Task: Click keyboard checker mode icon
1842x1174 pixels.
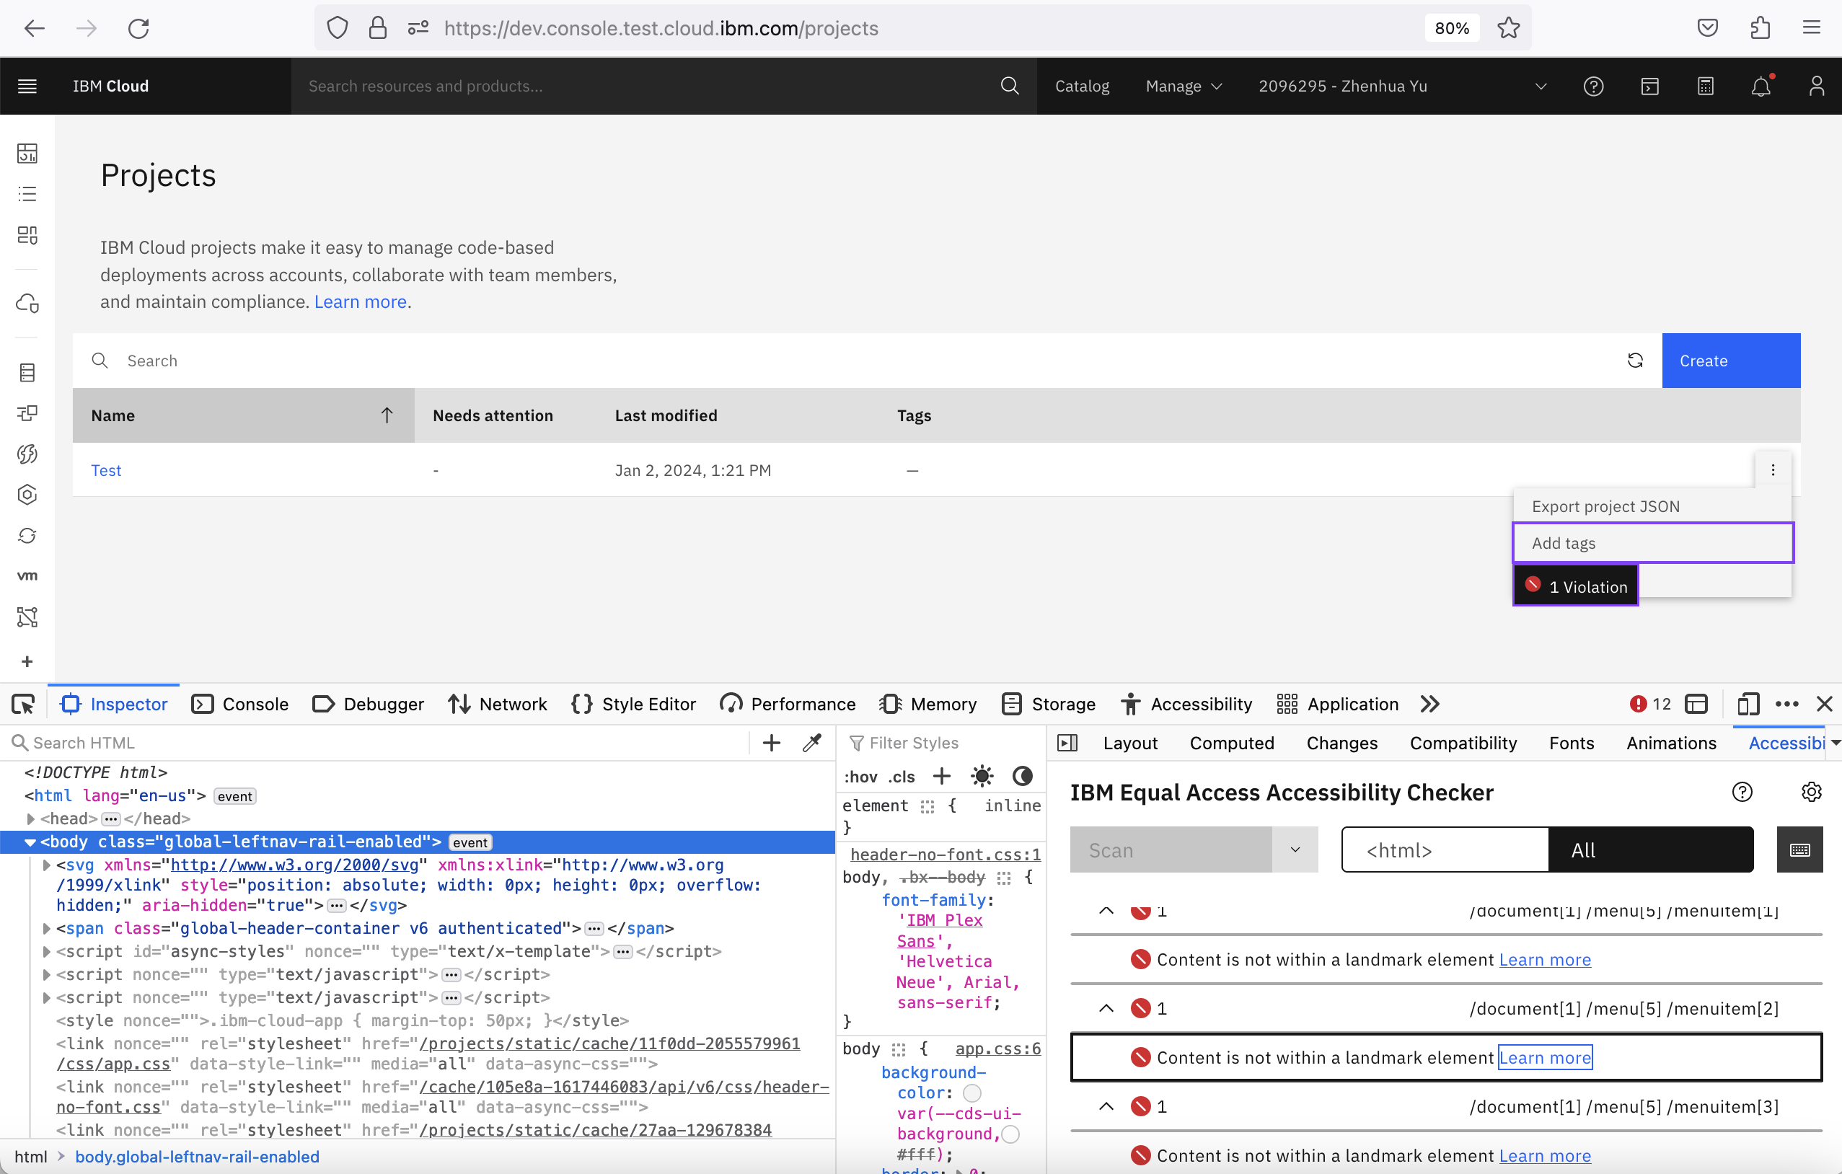Action: (x=1799, y=849)
